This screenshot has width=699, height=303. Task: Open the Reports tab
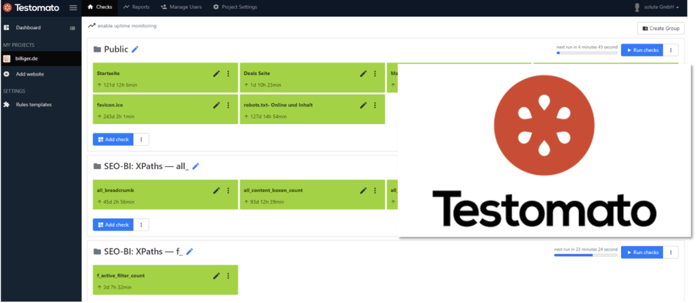137,7
